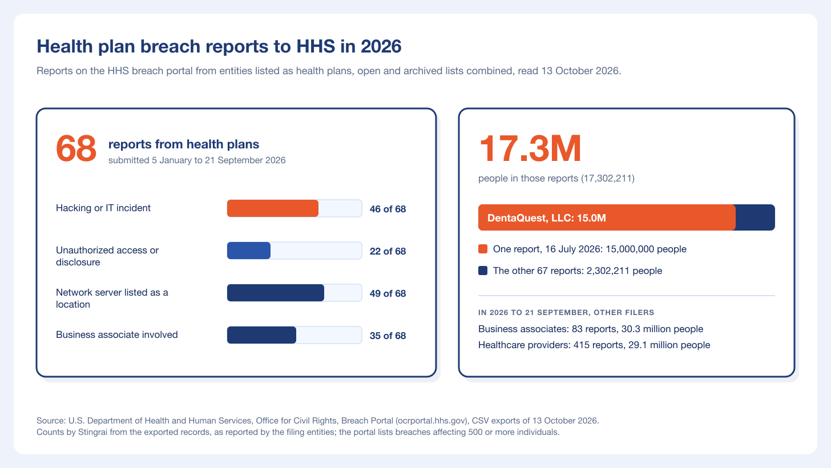Click 'Business associates: 83 reports, 30.3 million people'
Screen dimensions: 831x468
coord(591,329)
